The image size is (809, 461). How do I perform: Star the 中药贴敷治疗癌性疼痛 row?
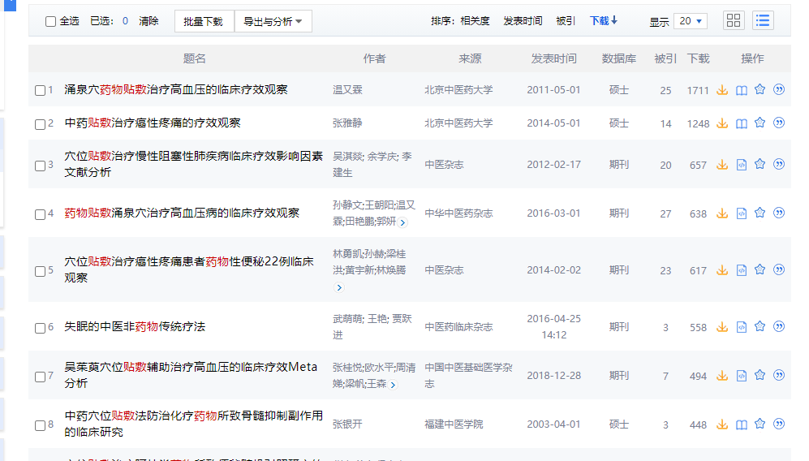760,123
